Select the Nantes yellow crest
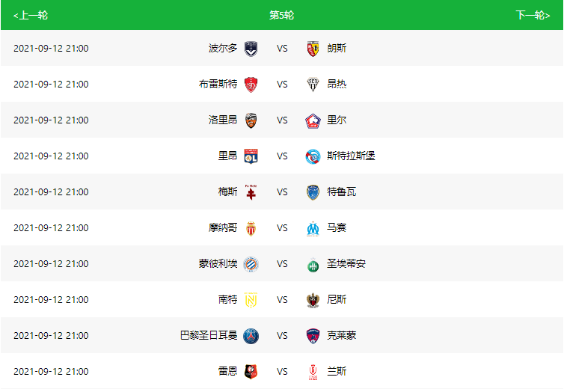Screen dimensions: 564x389 [x=251, y=300]
